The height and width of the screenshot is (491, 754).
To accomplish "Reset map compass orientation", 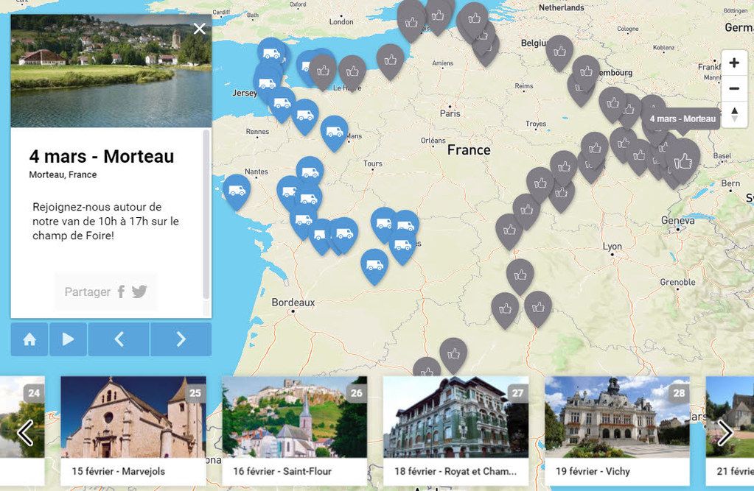I will tap(734, 114).
